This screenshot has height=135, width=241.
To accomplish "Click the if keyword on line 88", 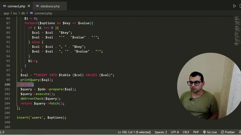I will pos(30,28).
